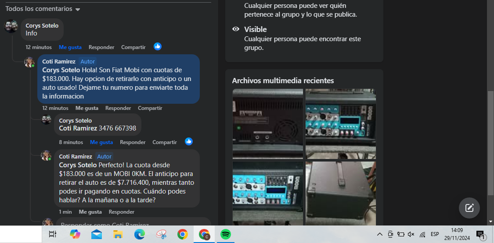This screenshot has height=243, width=494.
Task: Launch Copilot from the taskbar
Action: coord(75,235)
